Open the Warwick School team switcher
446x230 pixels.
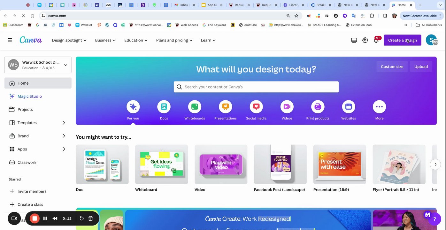pos(38,65)
